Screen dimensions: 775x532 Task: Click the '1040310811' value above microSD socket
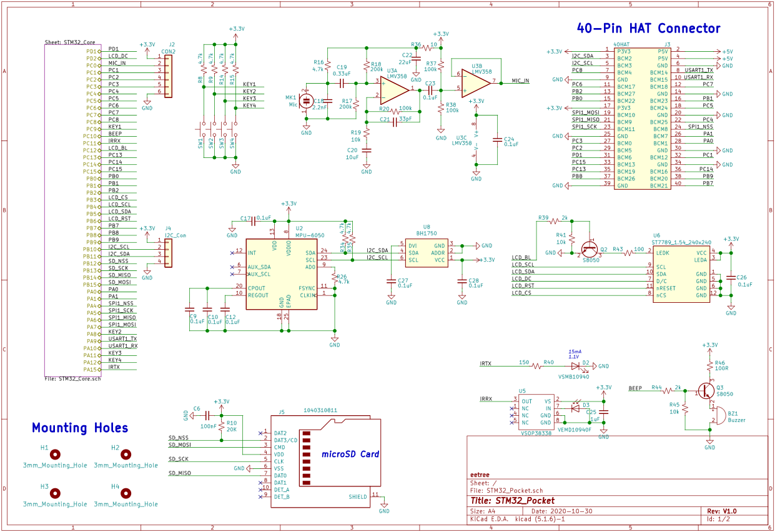pos(320,411)
